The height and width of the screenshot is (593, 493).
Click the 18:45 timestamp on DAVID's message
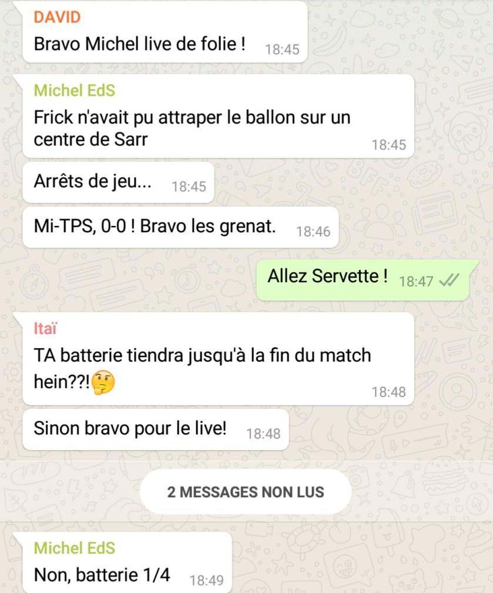282,49
